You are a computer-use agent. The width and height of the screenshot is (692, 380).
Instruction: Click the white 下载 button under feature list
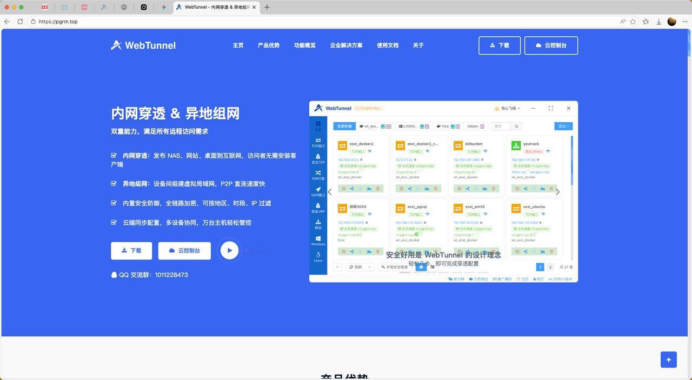pos(131,251)
